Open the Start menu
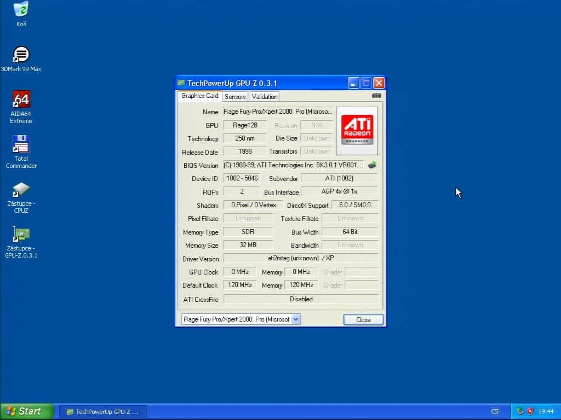Image resolution: width=561 pixels, height=420 pixels. point(26,411)
